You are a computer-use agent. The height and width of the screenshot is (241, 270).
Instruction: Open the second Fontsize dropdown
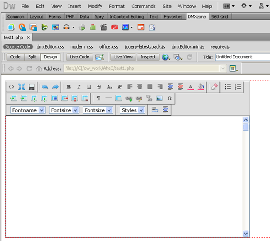tap(98, 110)
